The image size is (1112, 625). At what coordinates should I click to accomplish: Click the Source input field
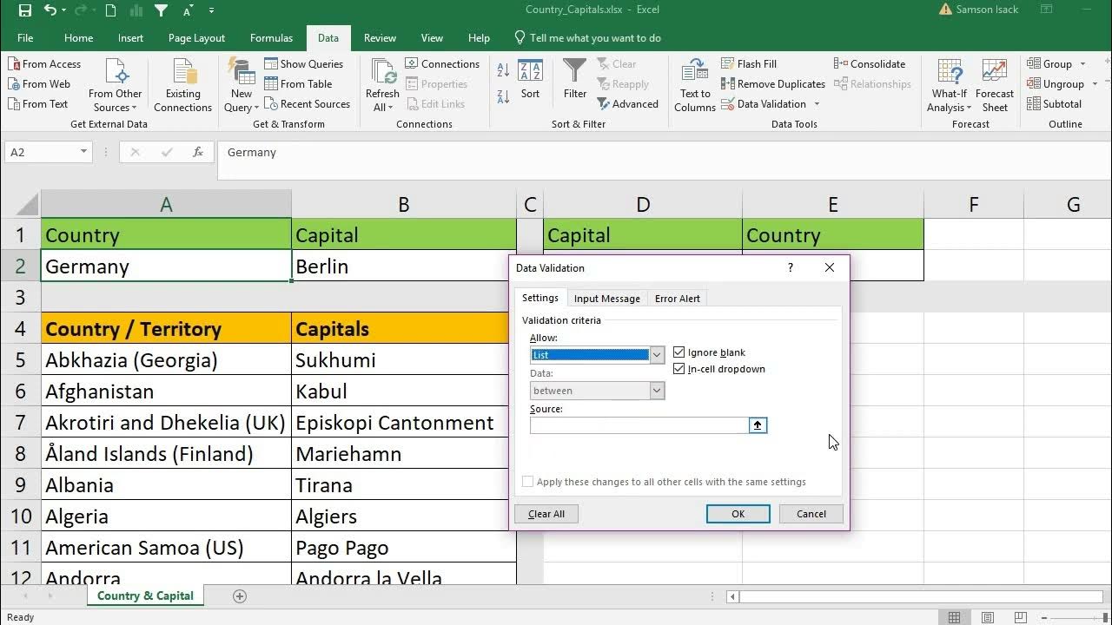(639, 425)
